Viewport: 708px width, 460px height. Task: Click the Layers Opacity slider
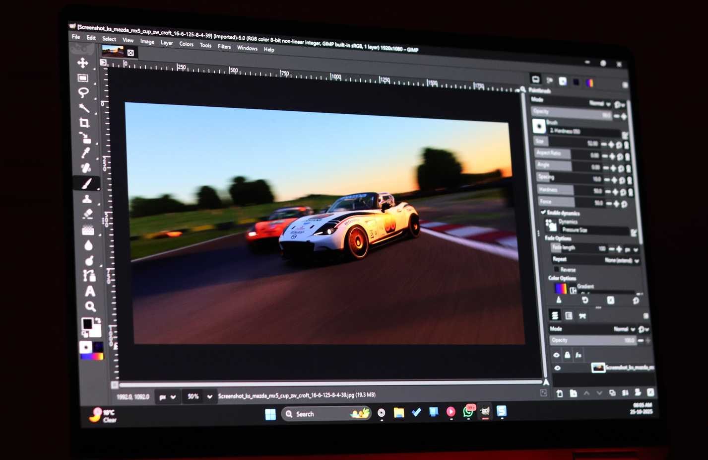coord(592,340)
